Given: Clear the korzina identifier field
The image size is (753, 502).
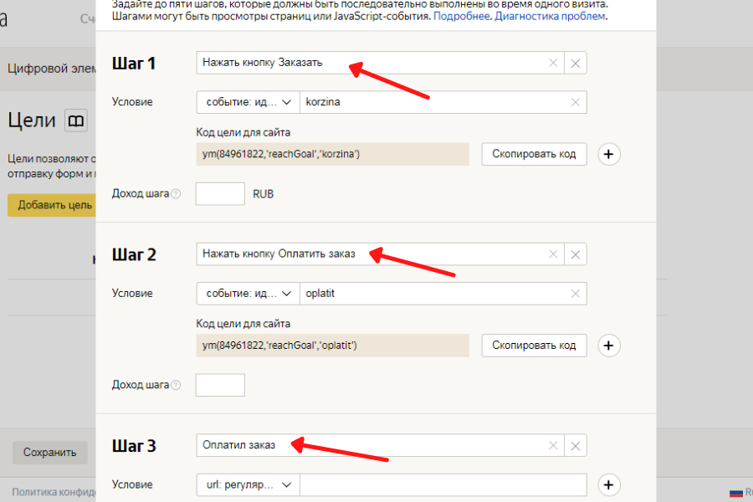Looking at the screenshot, I should (x=576, y=102).
